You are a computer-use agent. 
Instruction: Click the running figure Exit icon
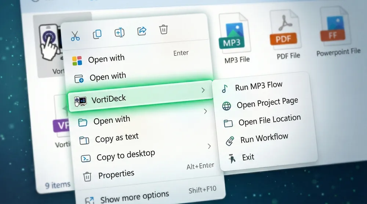click(x=232, y=159)
